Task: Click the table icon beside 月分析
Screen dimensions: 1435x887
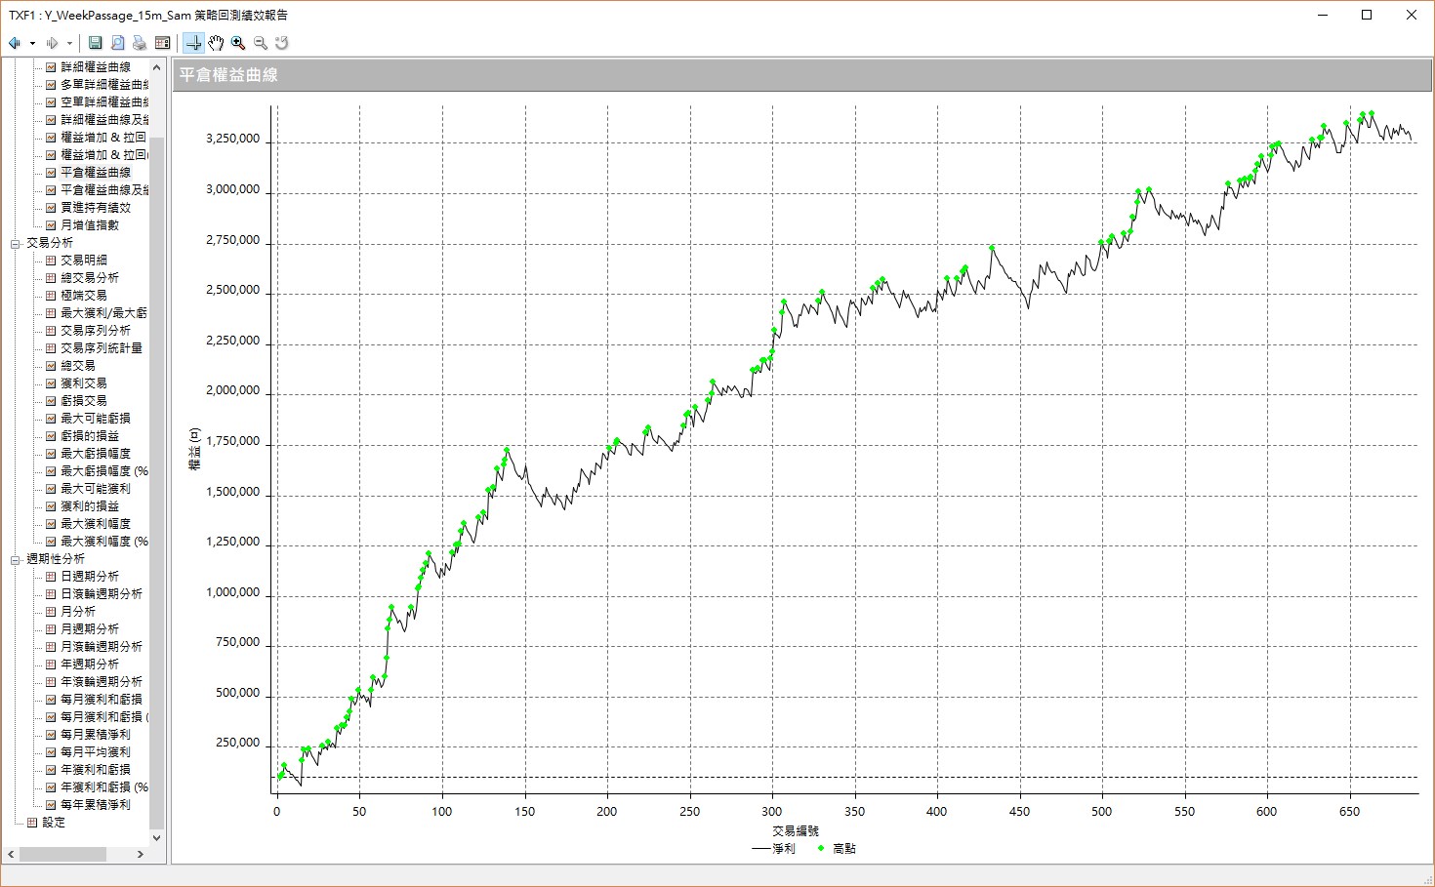Action: (x=52, y=612)
